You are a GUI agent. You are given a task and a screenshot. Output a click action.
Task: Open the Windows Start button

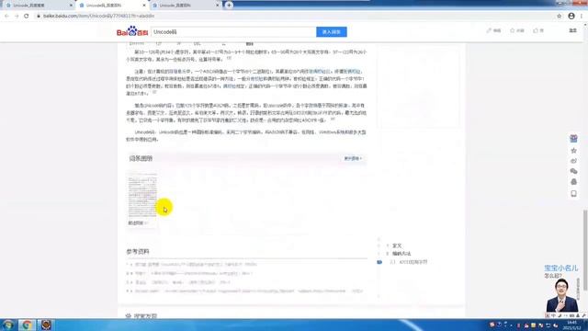8,325
